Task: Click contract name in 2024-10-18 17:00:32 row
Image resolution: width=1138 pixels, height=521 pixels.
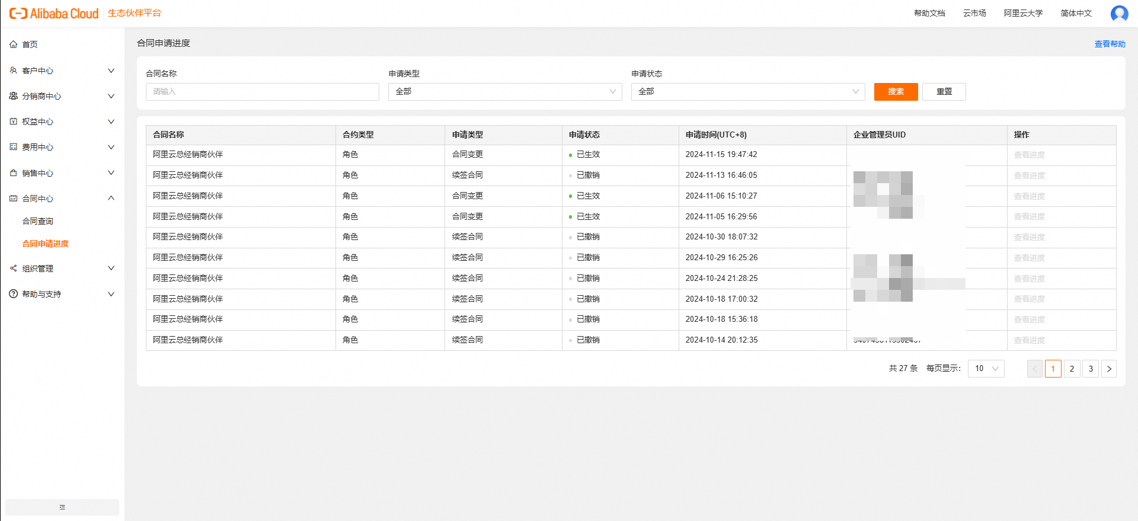Action: (188, 299)
